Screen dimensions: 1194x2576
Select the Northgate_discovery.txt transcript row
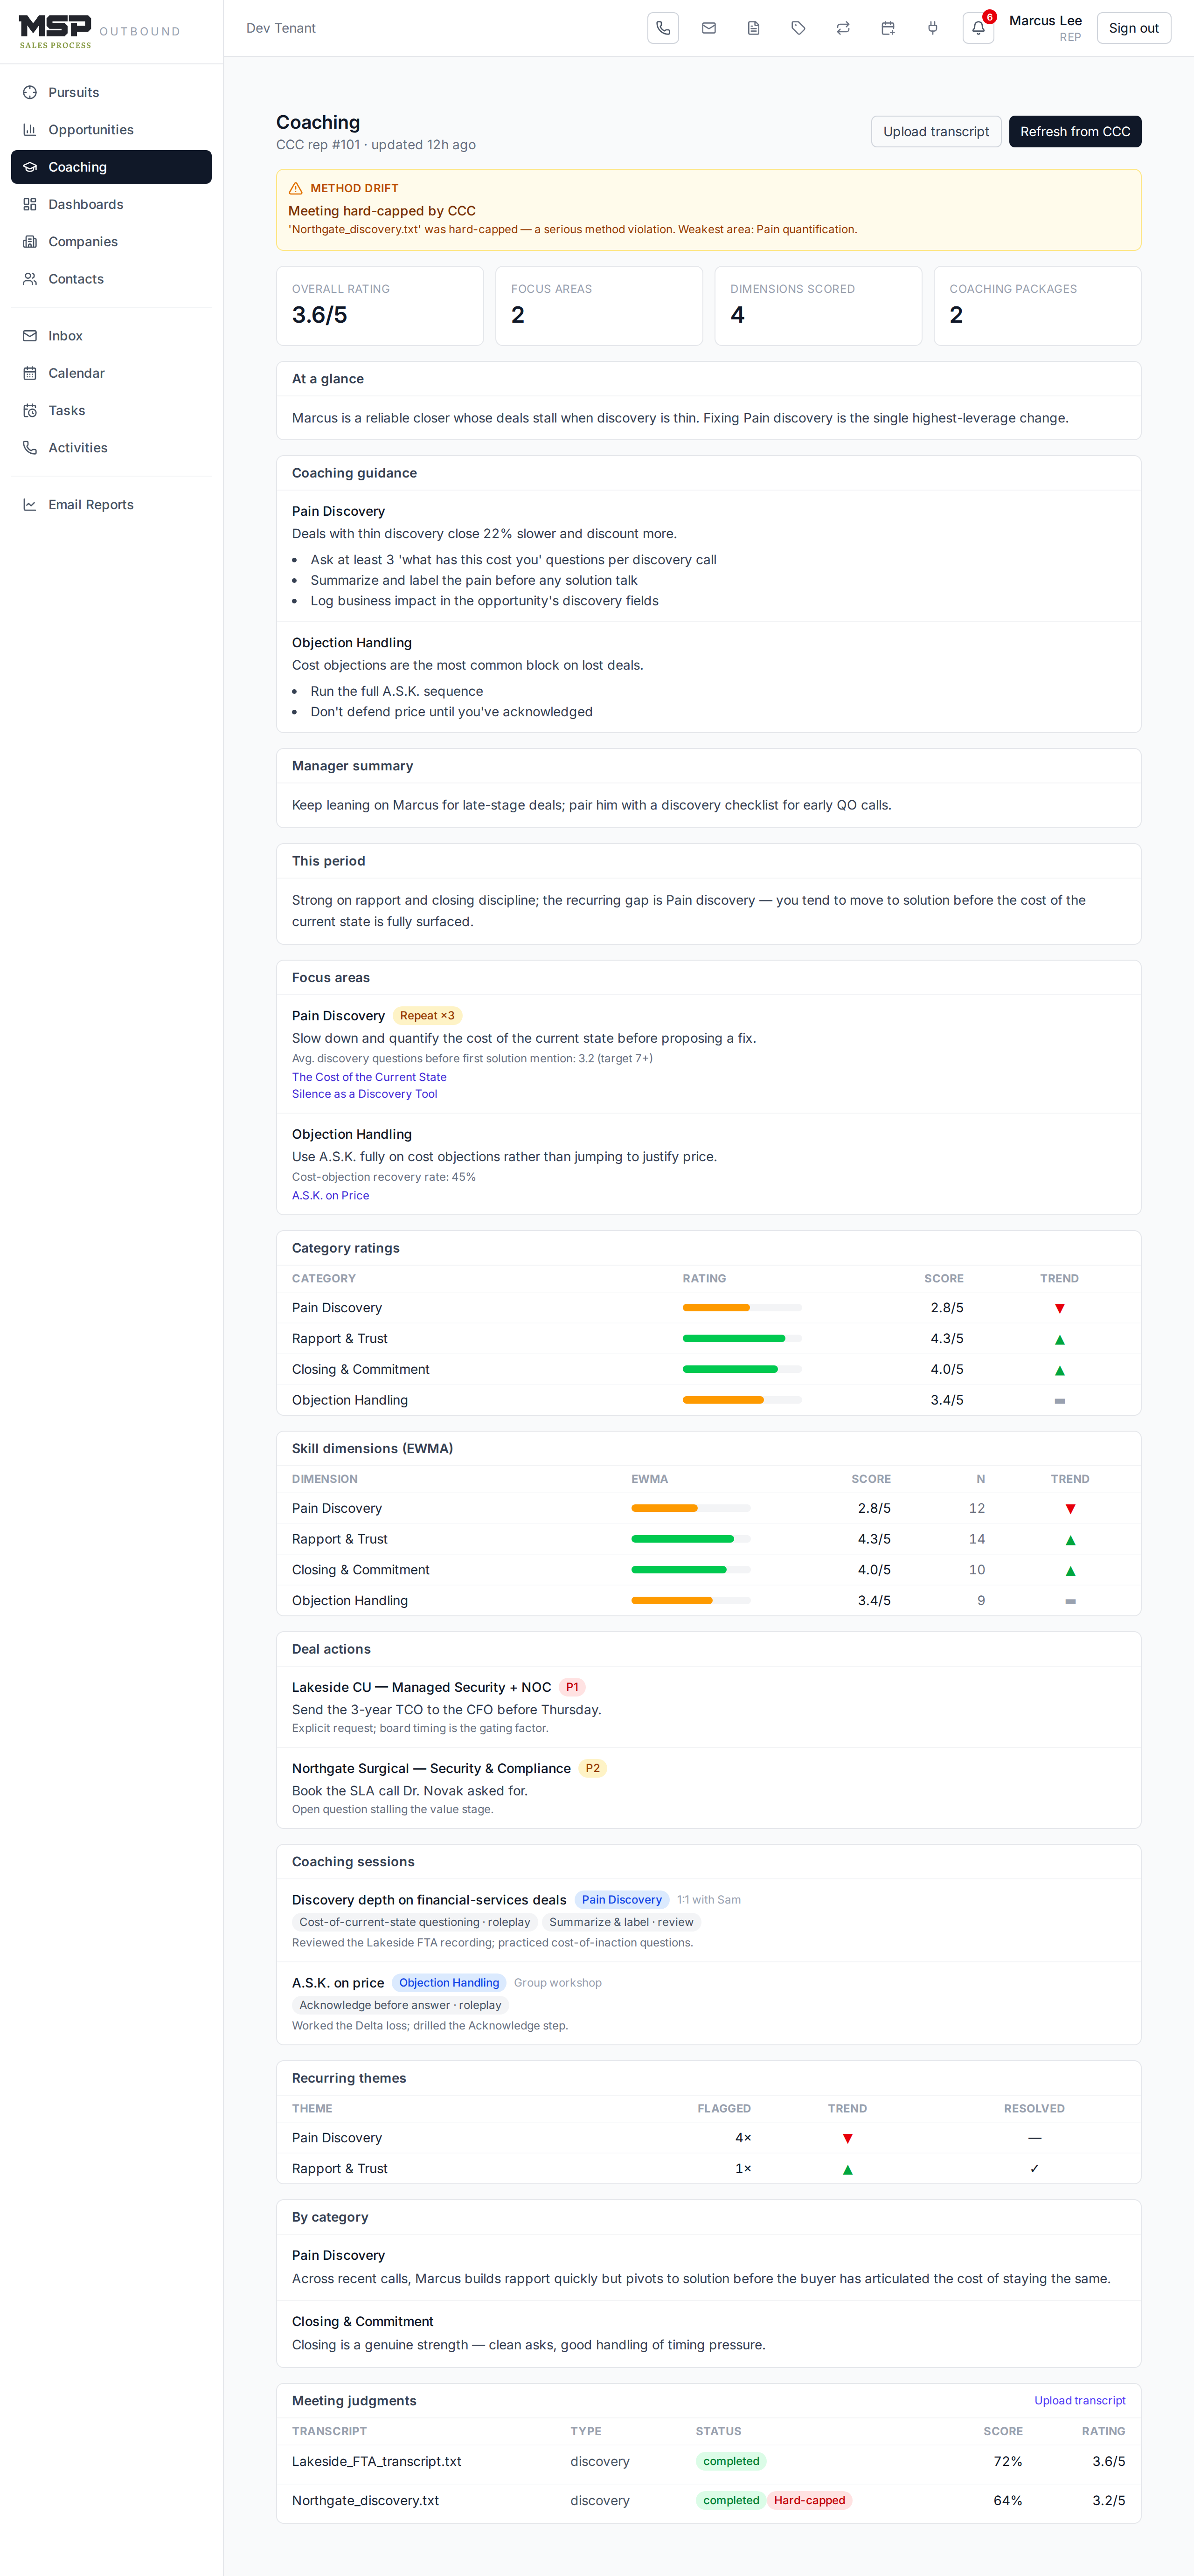708,2500
